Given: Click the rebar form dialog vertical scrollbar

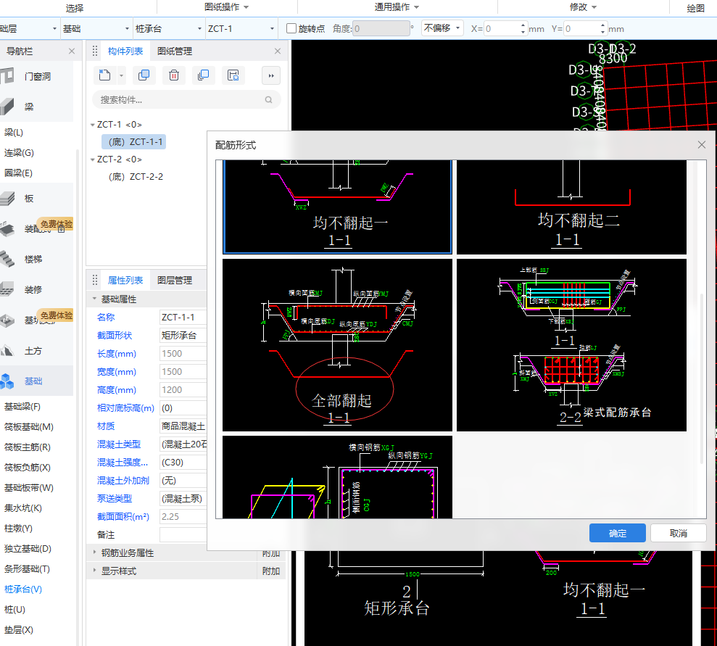Looking at the screenshot, I should coord(702,379).
